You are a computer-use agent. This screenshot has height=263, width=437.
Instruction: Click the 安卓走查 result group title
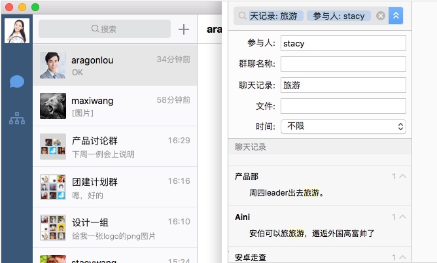coord(251,257)
